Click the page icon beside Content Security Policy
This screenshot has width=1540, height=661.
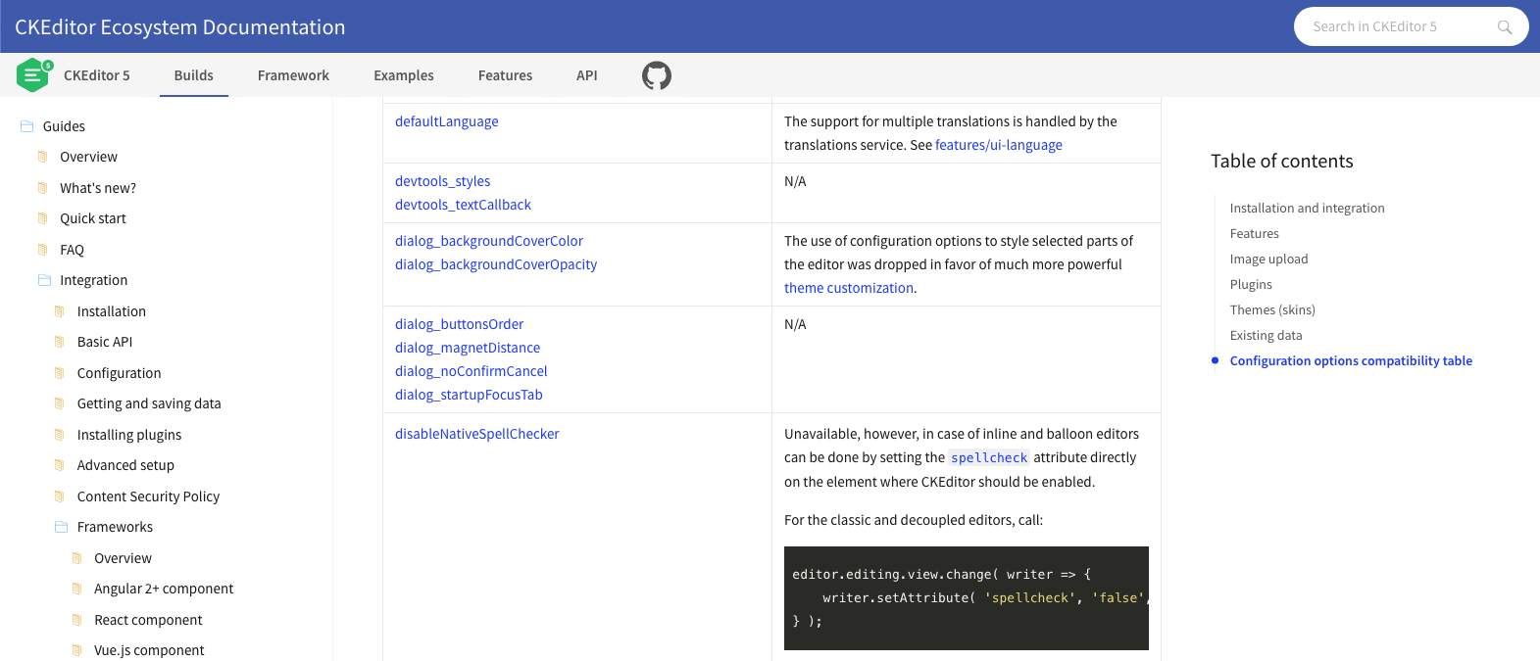point(60,496)
